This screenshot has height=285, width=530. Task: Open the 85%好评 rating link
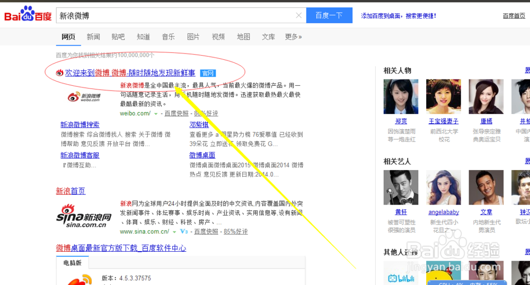pos(236,231)
